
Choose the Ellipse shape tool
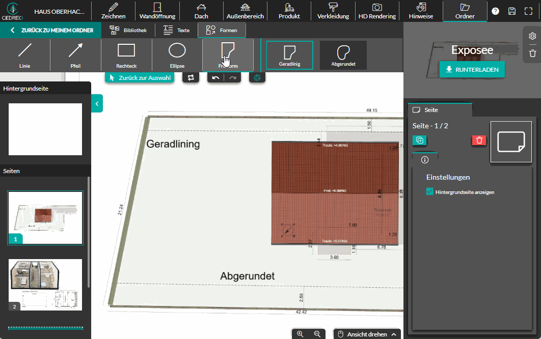(x=177, y=55)
